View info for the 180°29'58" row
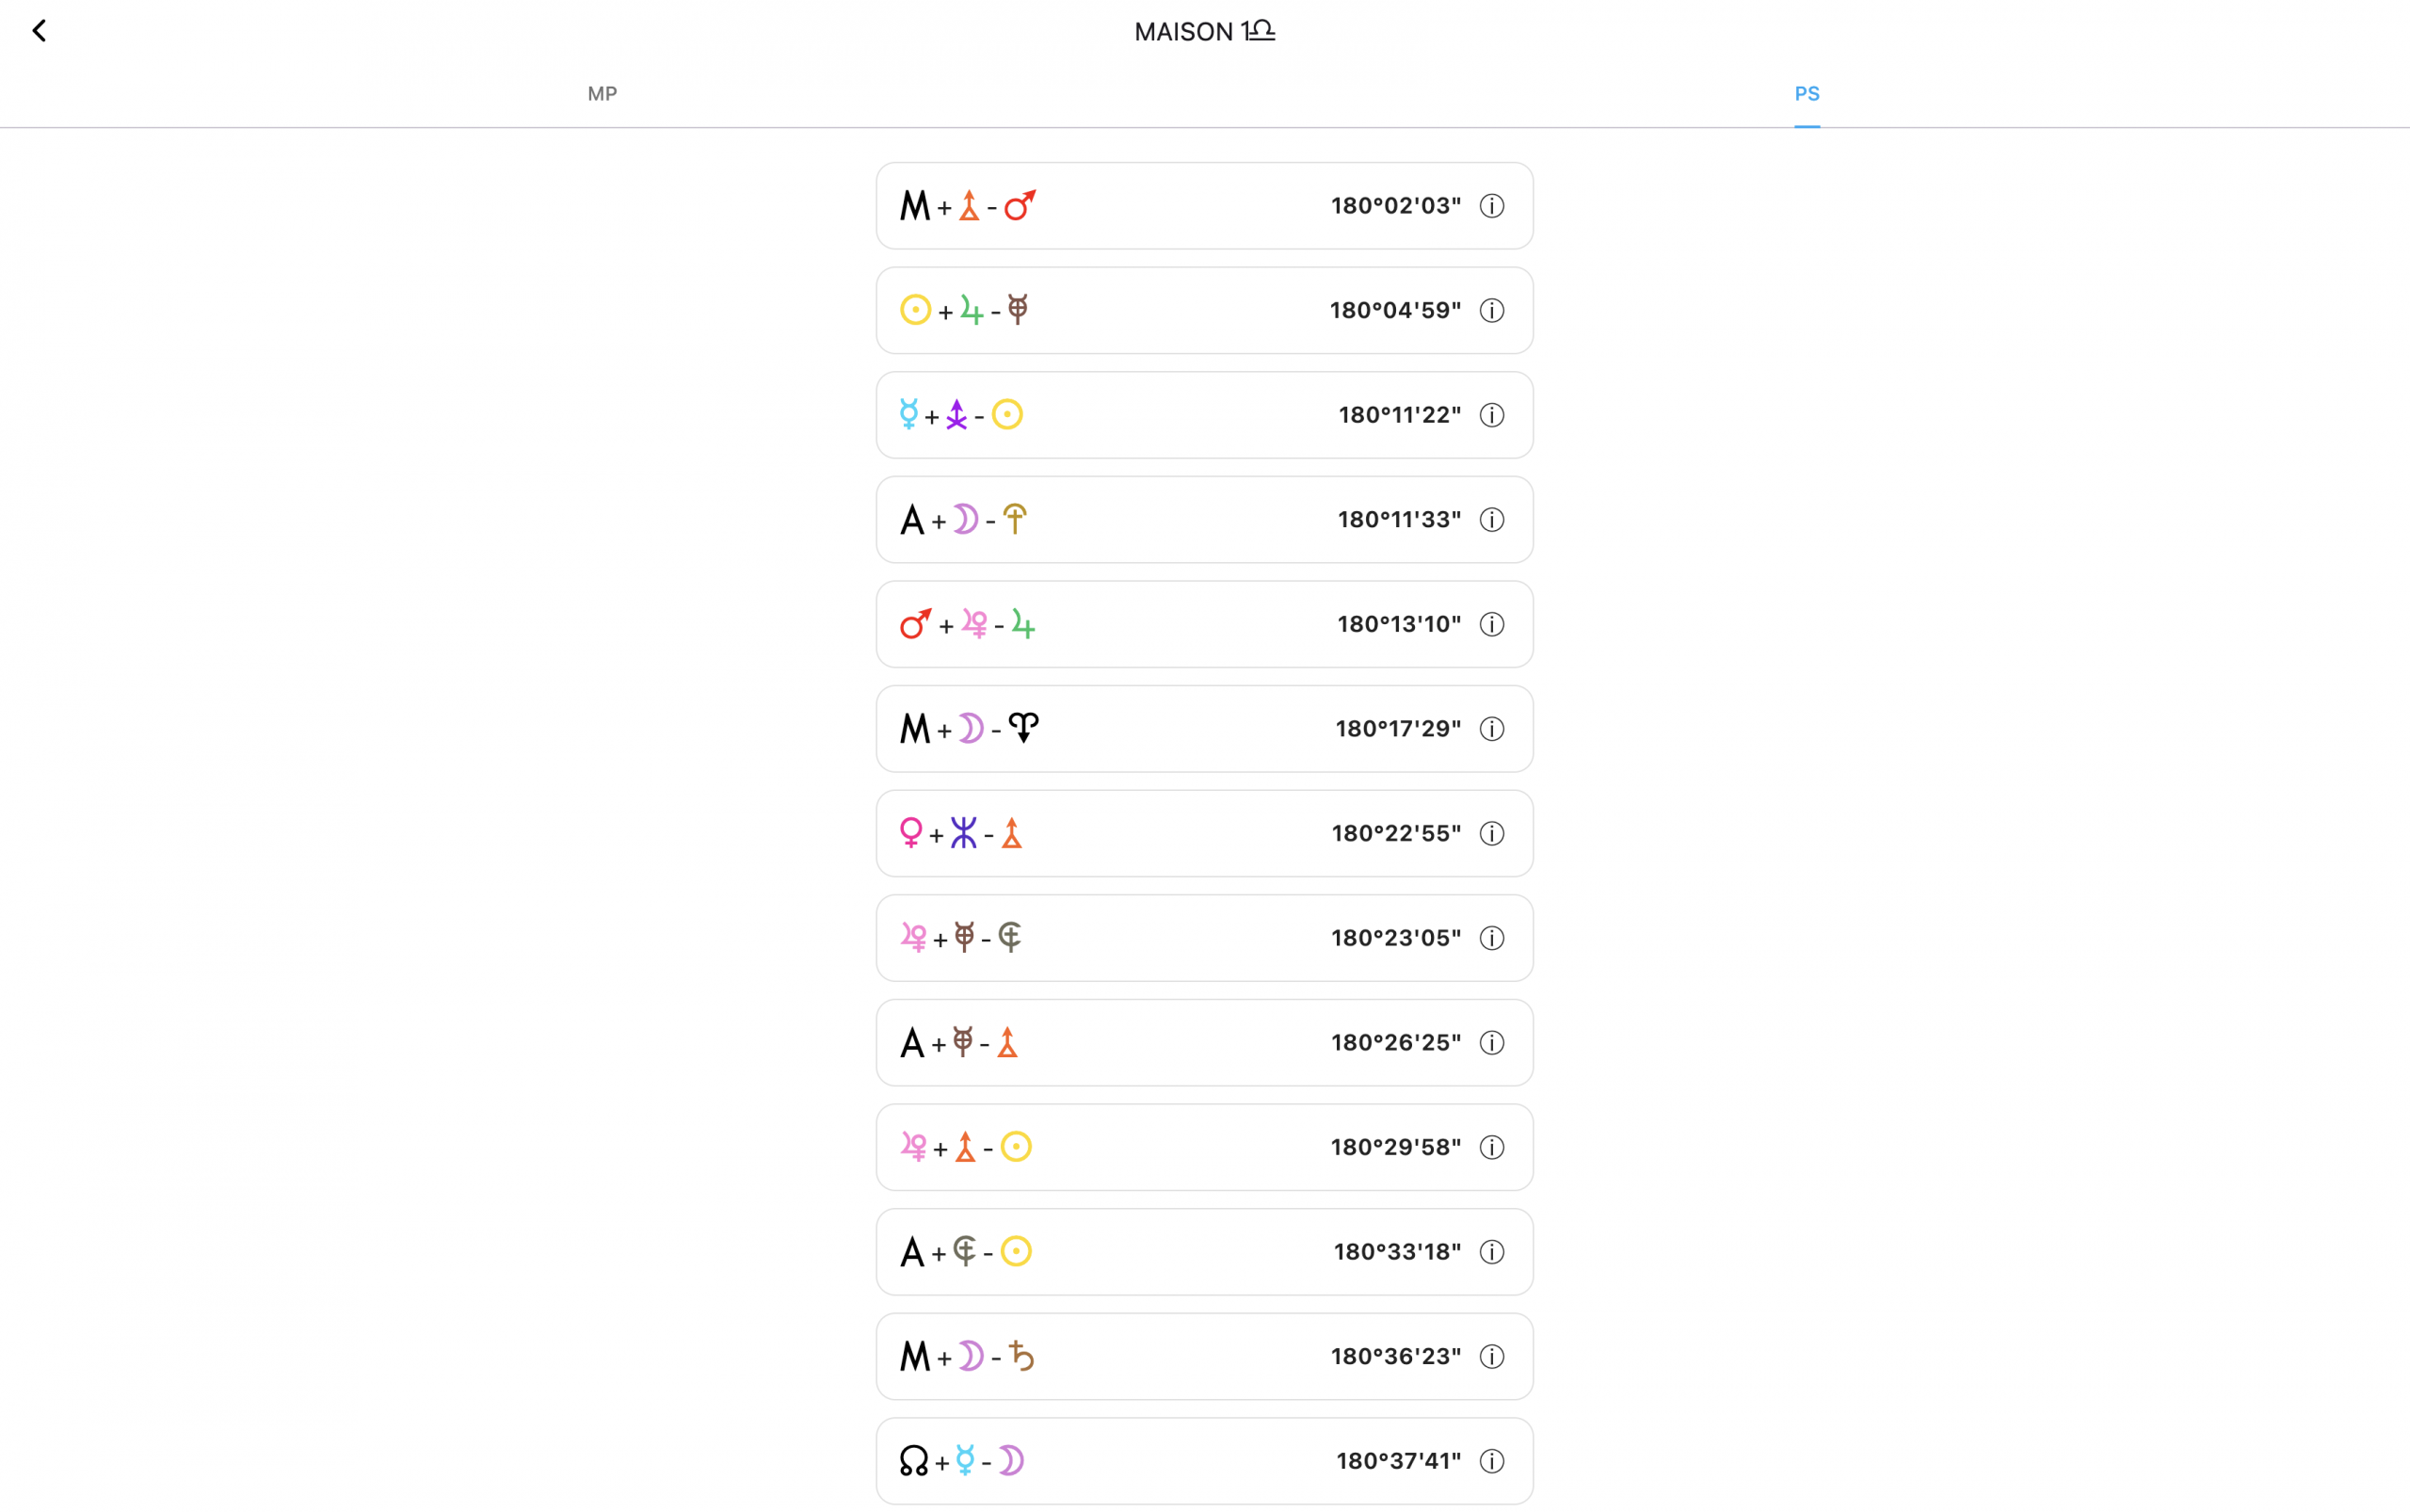This screenshot has width=2410, height=1512. 1491,1147
